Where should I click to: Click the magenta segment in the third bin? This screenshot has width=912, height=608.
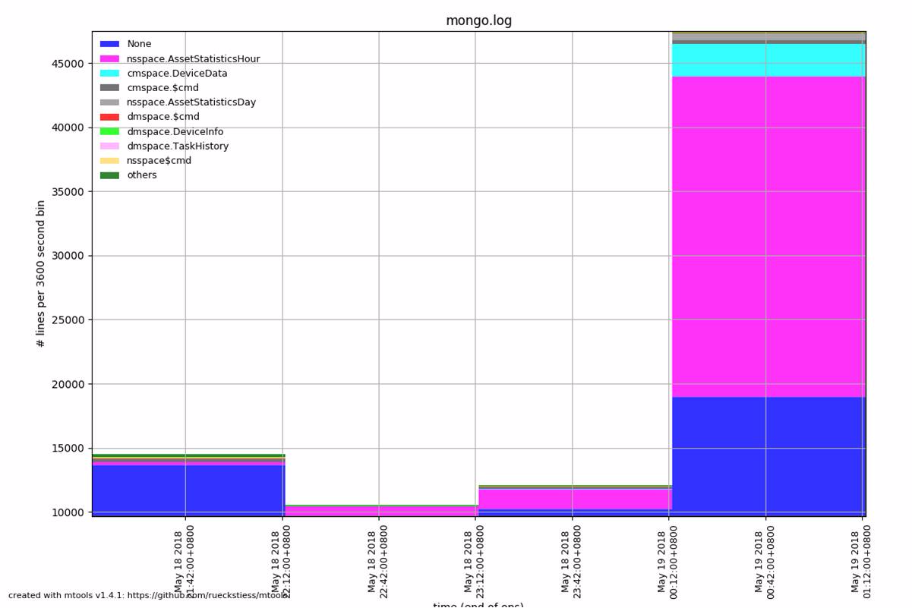coord(575,499)
